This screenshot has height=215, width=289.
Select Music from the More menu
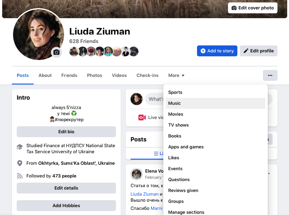tap(216, 103)
